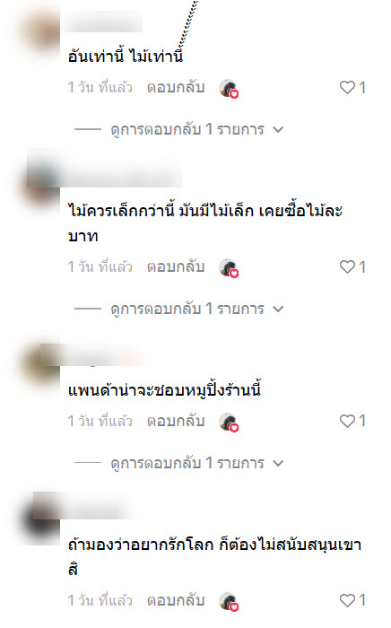Viewport: 391px width, 628px height.
Task: Open avatar of "อยากรักโลก" commenter
Action: pos(41,518)
